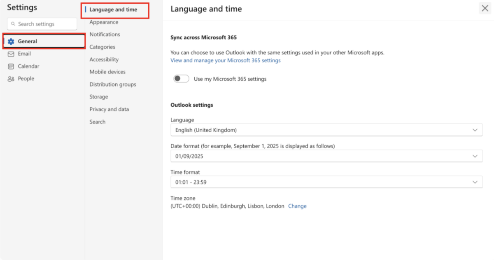Open the Storage section

98,96
